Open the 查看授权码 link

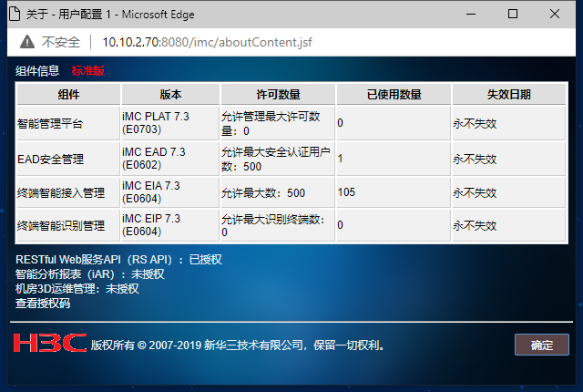[43, 304]
